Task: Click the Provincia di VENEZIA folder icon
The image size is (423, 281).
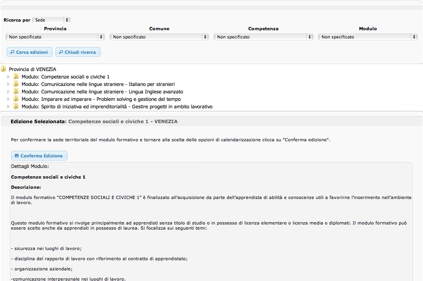Action: [x=4, y=69]
